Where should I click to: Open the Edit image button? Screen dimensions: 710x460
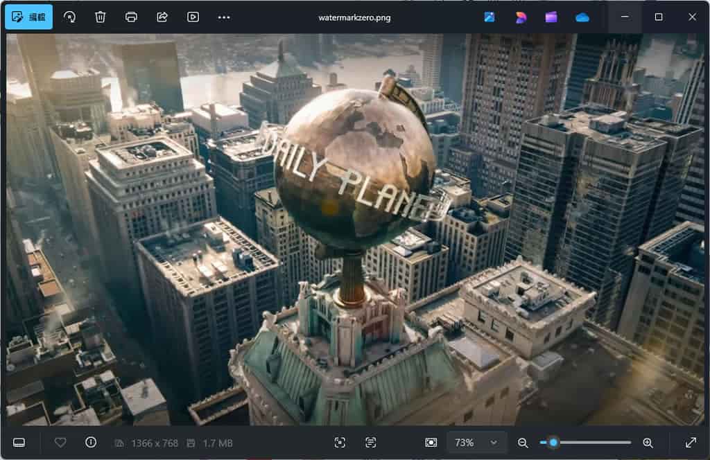(29, 17)
